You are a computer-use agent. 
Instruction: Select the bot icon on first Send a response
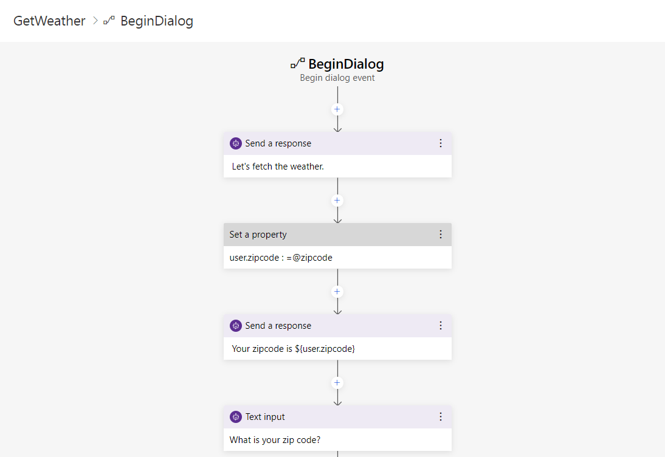[236, 143]
